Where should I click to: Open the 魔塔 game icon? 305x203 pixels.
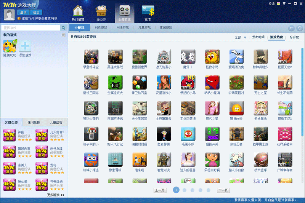pos(188,56)
